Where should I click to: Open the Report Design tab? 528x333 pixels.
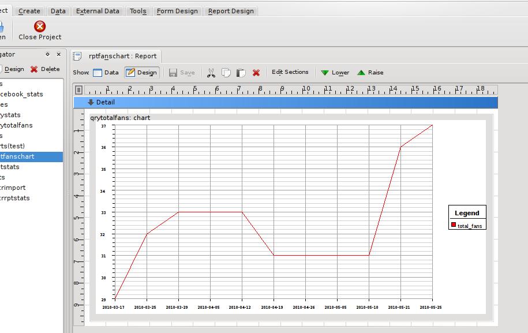point(231,11)
